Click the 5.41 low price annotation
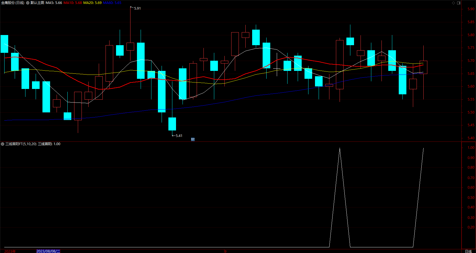The height and width of the screenshot is (253, 476). pos(179,136)
